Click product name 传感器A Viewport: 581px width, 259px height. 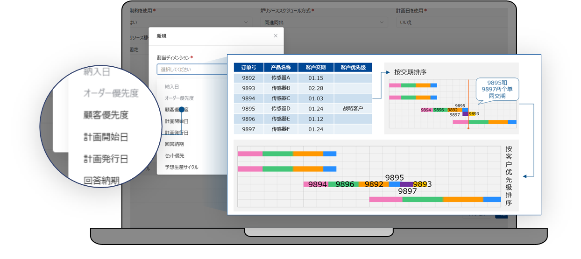281,78
